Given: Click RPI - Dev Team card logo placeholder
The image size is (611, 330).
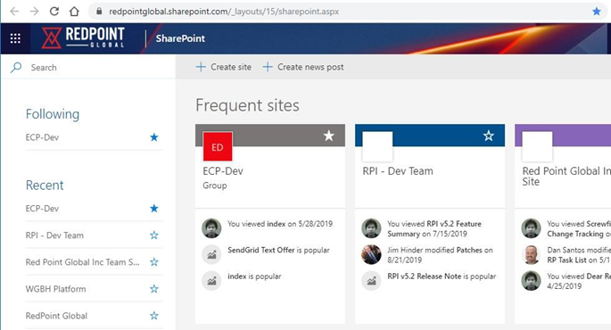Looking at the screenshot, I should (377, 146).
